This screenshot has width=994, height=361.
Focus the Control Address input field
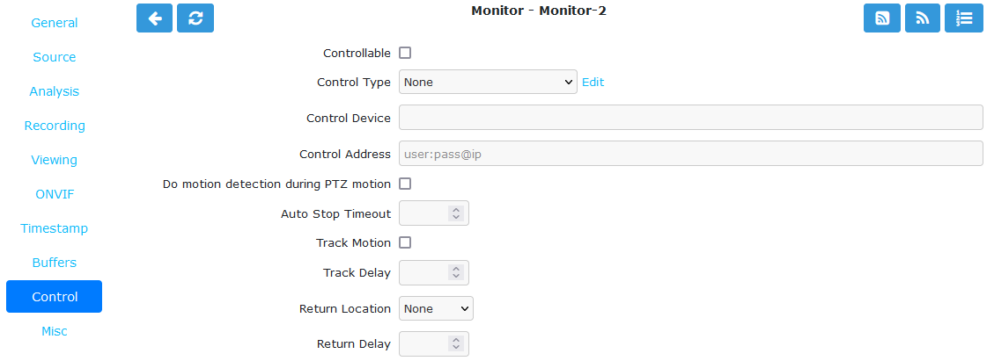coord(691,154)
